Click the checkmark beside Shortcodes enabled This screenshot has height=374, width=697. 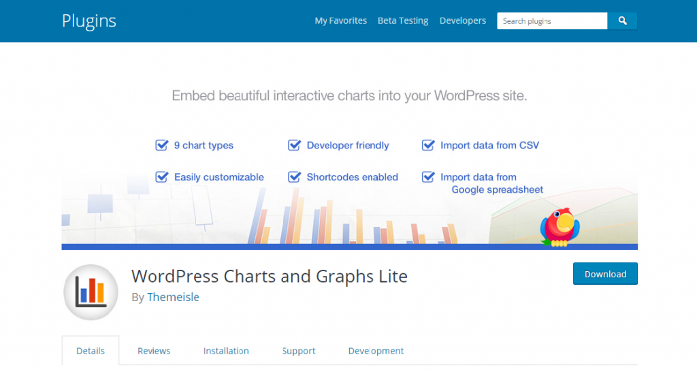click(294, 177)
